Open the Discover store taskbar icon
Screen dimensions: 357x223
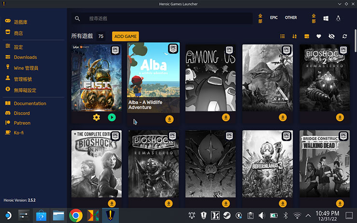pos(41,215)
